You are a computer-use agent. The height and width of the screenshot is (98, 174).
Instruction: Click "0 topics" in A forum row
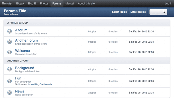[x=92, y=31]
